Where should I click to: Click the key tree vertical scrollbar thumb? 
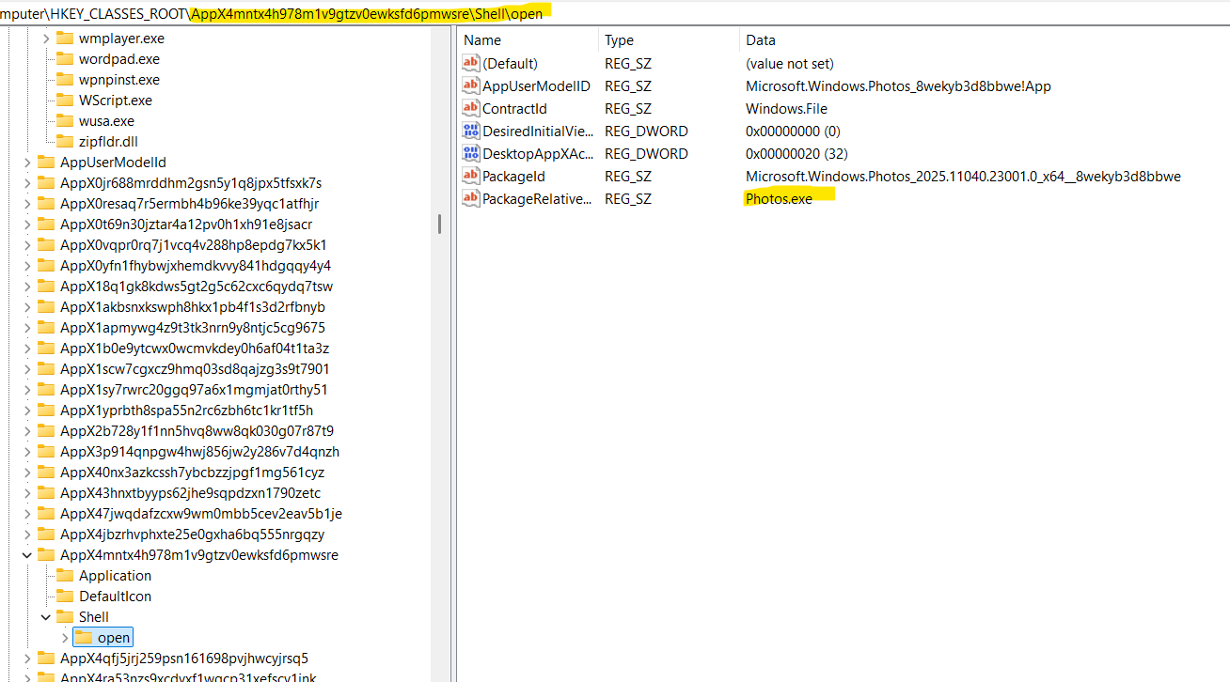[439, 225]
